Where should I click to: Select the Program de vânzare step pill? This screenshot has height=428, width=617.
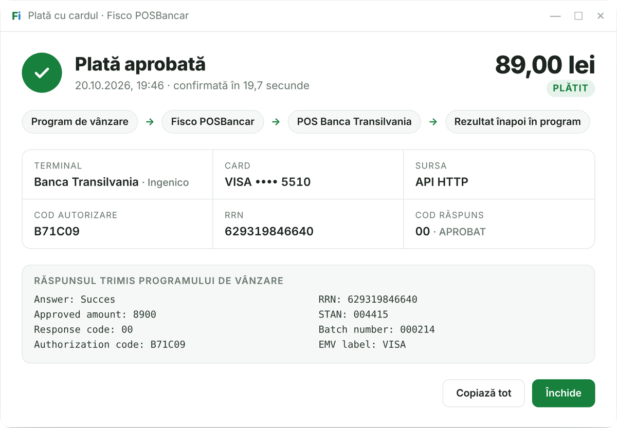point(80,122)
